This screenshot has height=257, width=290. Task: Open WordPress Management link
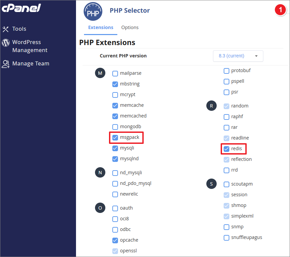coord(30,46)
